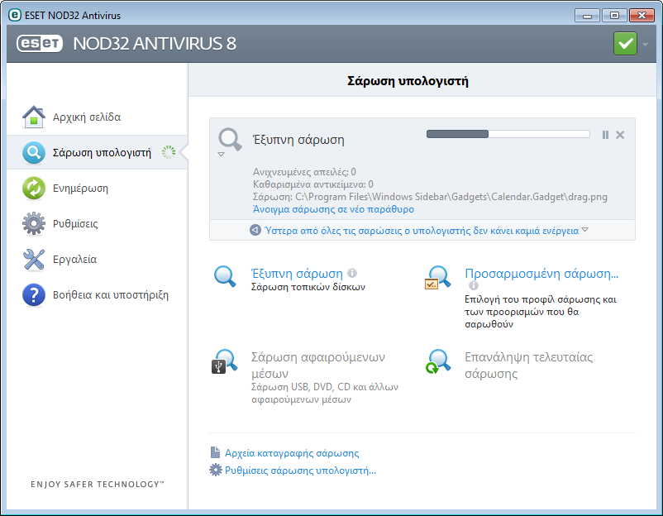Minimize the ESET NOD32 Antivirus window
The width and height of the screenshot is (663, 516).
pyautogui.click(x=587, y=16)
